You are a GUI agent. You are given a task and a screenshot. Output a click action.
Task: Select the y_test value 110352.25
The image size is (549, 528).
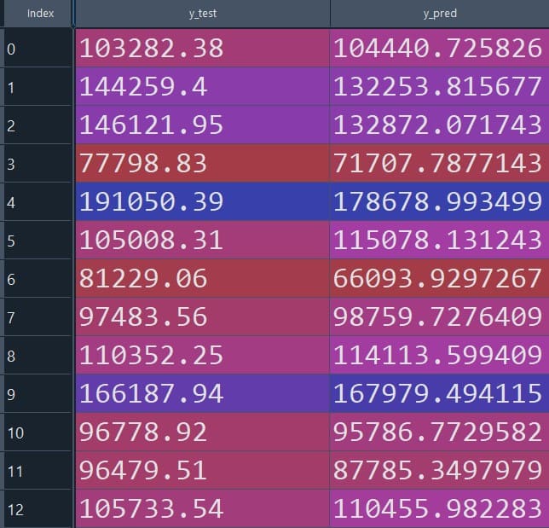(202, 356)
